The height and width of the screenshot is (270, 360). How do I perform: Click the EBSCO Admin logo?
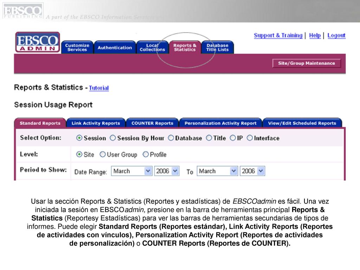tap(38, 42)
